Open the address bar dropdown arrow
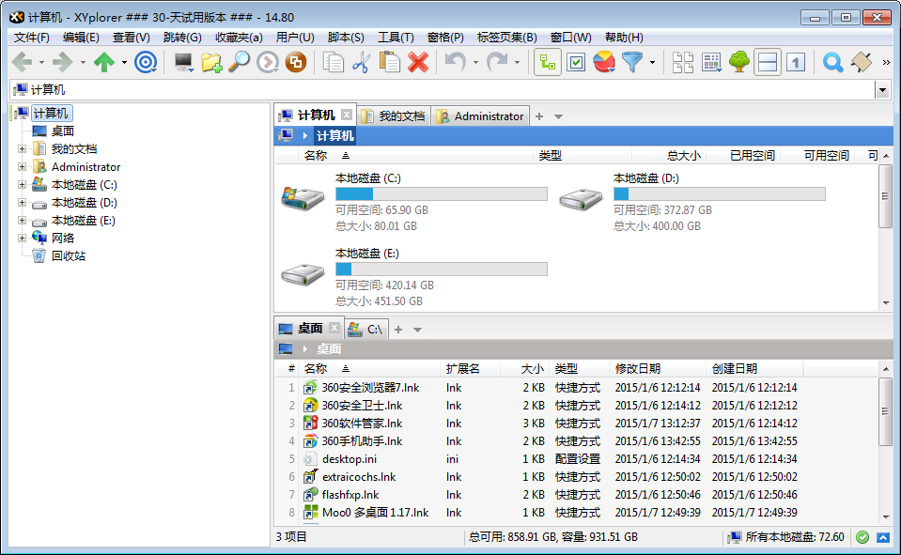The height and width of the screenshot is (555, 901). coord(881,90)
